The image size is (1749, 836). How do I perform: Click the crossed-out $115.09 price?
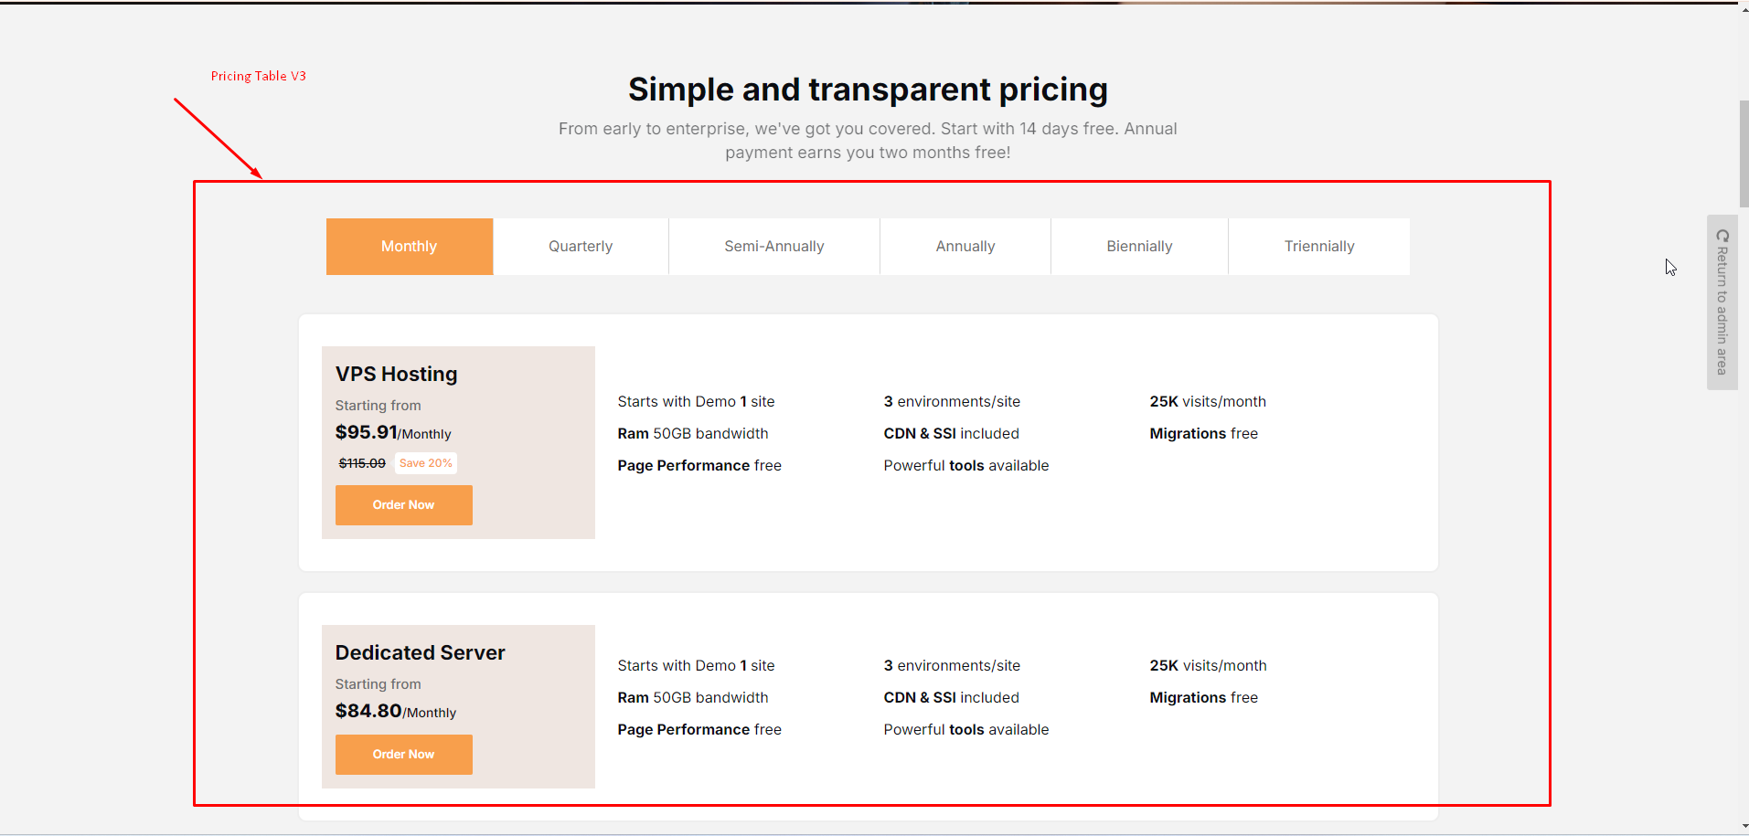362,463
